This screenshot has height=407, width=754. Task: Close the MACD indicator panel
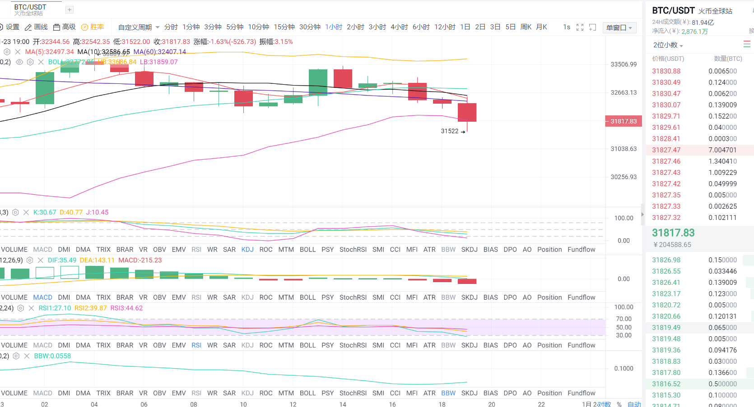coord(40,260)
